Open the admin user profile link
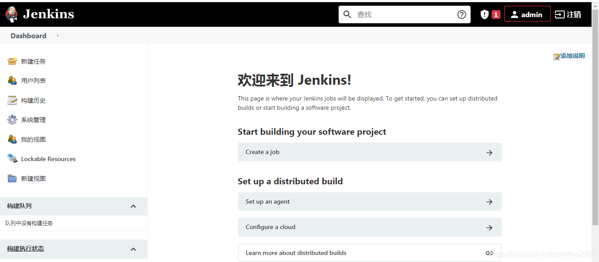The height and width of the screenshot is (262, 599). click(x=527, y=14)
